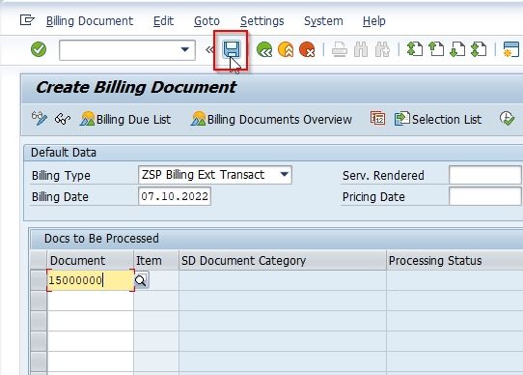Image resolution: width=523 pixels, height=375 pixels.
Task: Go to first page icon
Action: 415,49
